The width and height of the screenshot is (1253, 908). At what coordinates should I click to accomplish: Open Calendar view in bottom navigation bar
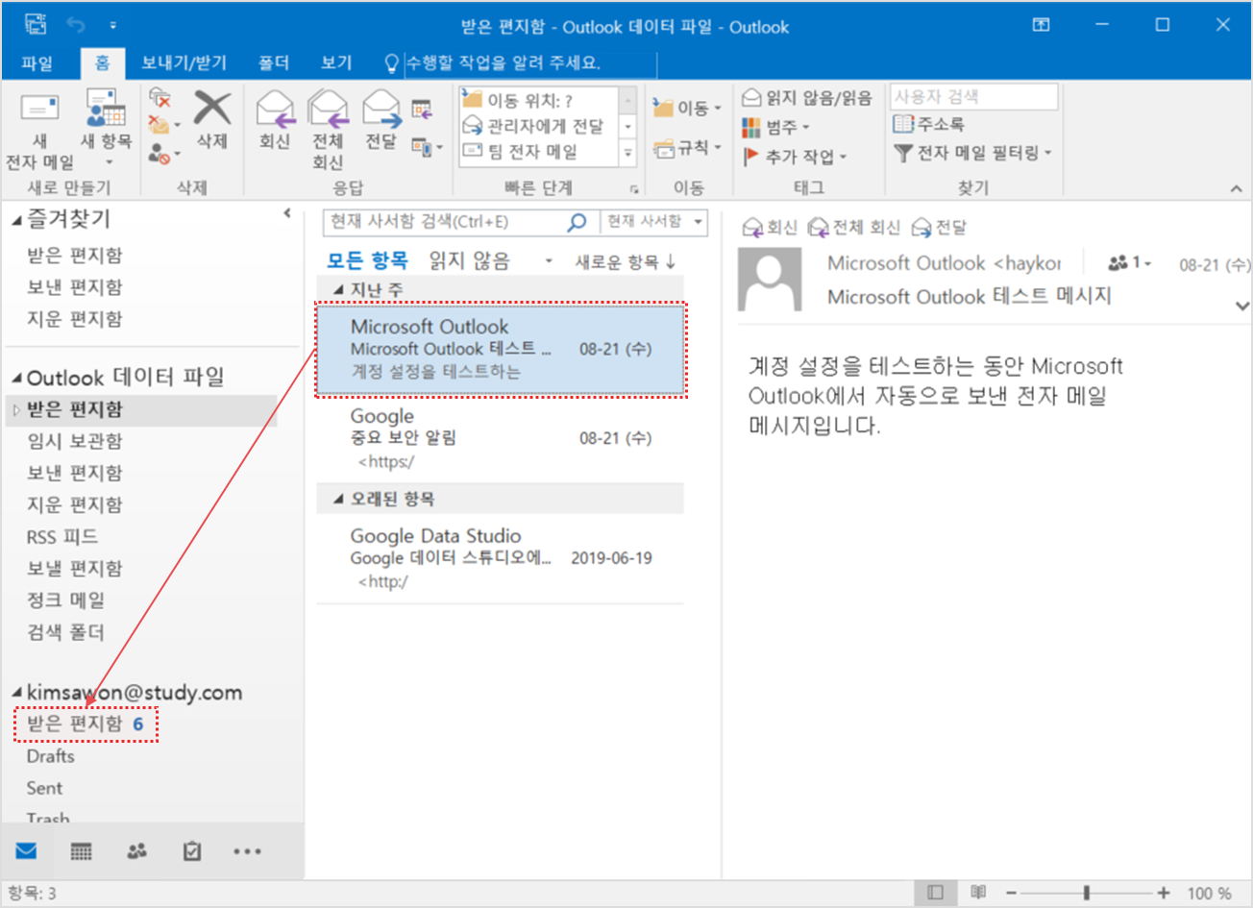point(82,851)
